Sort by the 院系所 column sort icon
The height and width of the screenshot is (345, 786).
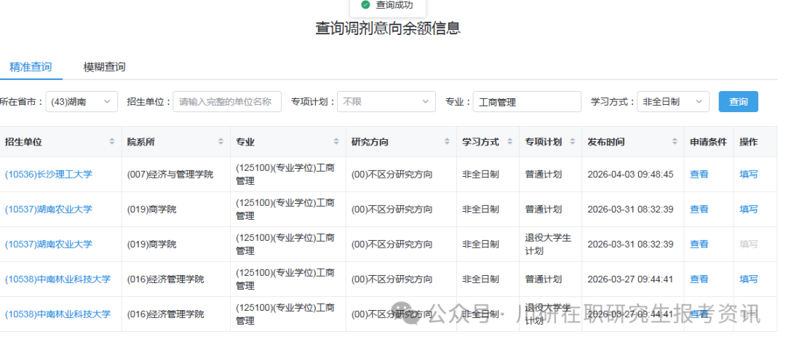pos(221,142)
